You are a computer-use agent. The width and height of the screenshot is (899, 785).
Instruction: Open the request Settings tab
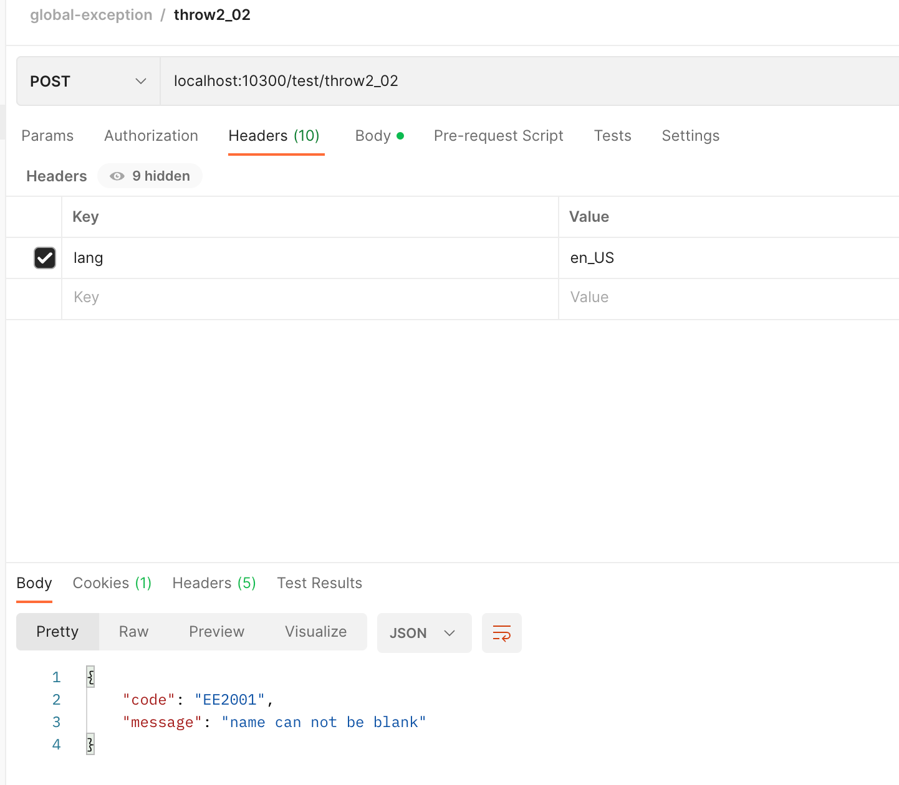click(x=690, y=136)
